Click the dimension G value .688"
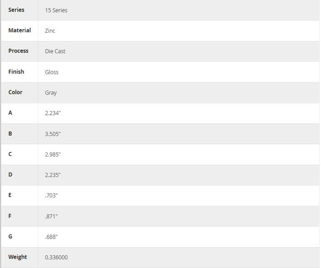321x268 pixels. [51, 237]
